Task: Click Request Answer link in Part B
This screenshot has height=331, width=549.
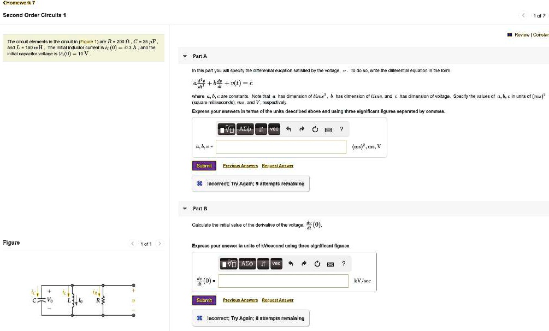Action: [278, 300]
